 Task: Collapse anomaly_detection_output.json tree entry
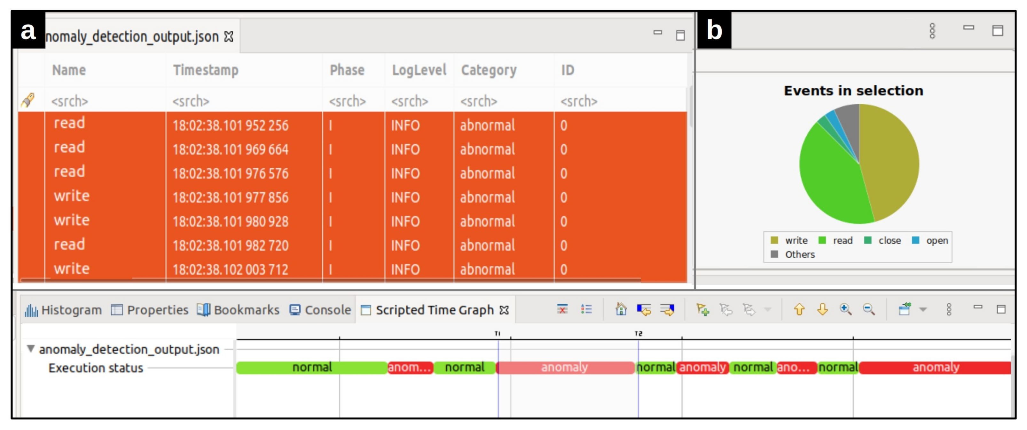(31, 349)
